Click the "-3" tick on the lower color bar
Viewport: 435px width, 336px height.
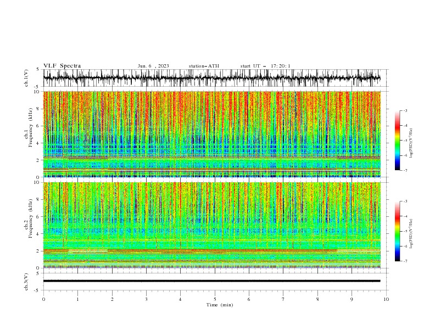pyautogui.click(x=405, y=201)
